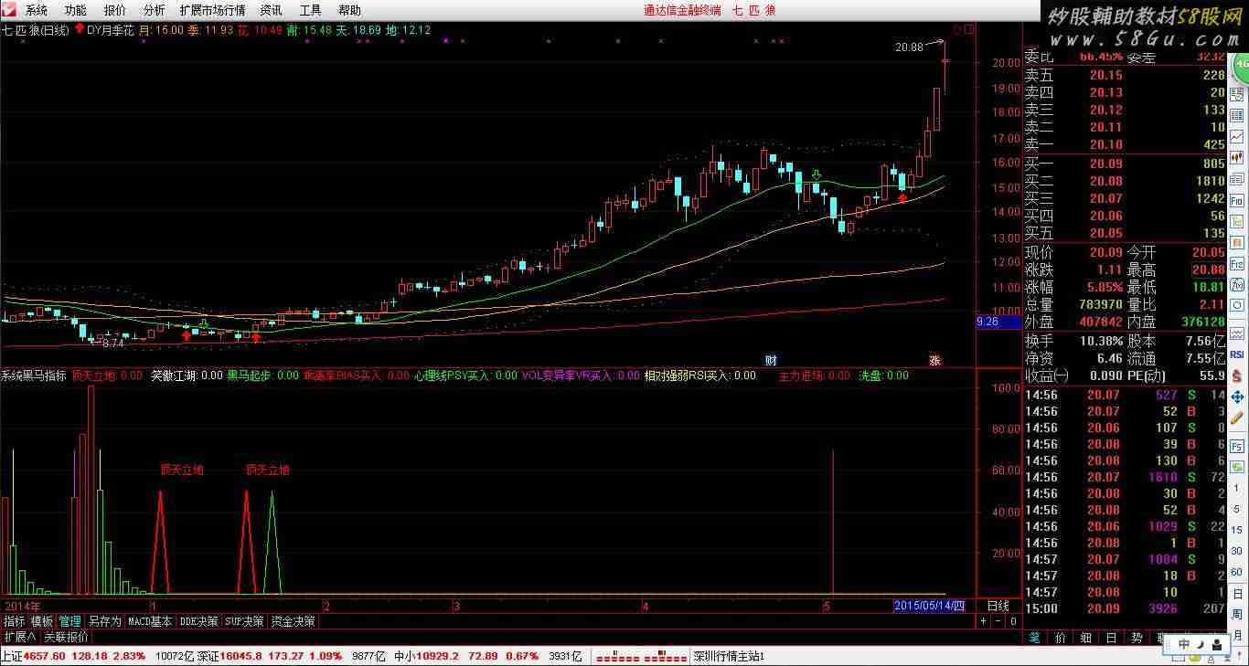Open the candlestick K-line chart icon
Screen dimensions: 1249x666
[1237, 157]
